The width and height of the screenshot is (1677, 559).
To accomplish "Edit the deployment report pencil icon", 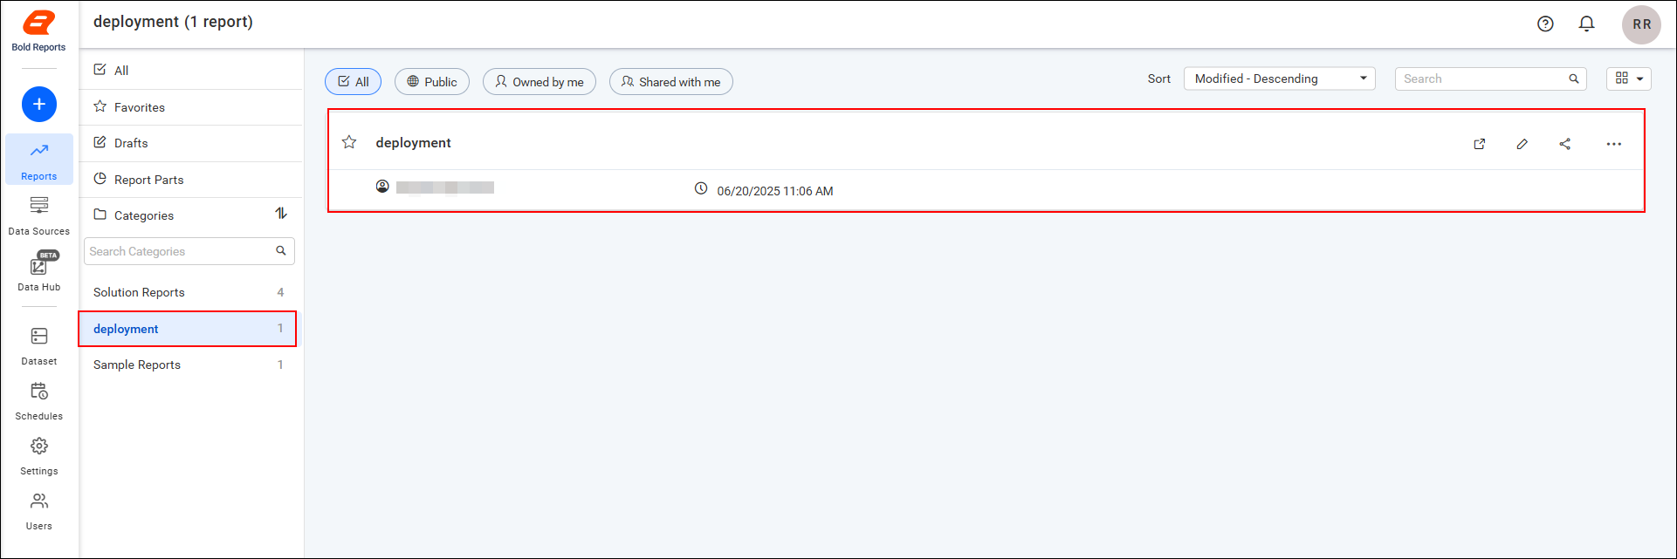I will pyautogui.click(x=1522, y=144).
